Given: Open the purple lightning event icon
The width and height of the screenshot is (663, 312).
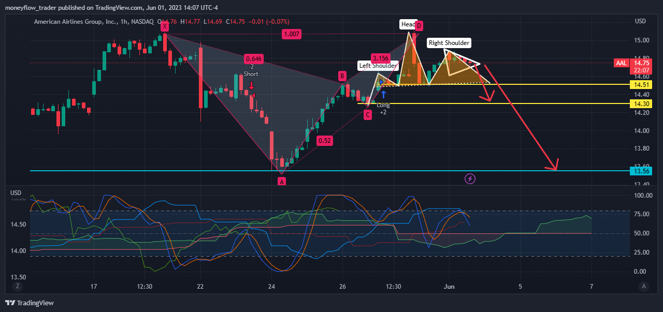Looking at the screenshot, I should pyautogui.click(x=470, y=179).
